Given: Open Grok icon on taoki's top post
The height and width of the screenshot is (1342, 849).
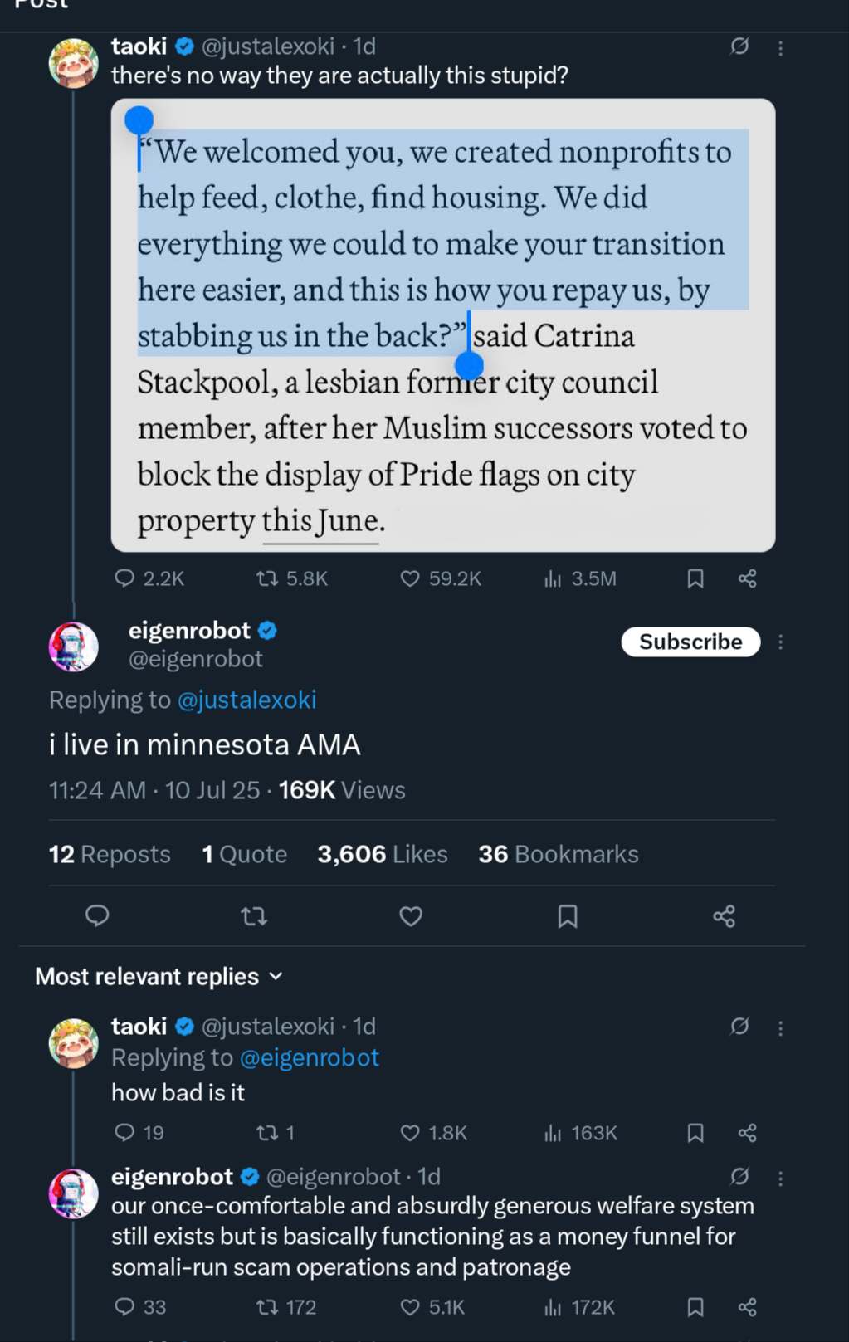Looking at the screenshot, I should coord(739,46).
